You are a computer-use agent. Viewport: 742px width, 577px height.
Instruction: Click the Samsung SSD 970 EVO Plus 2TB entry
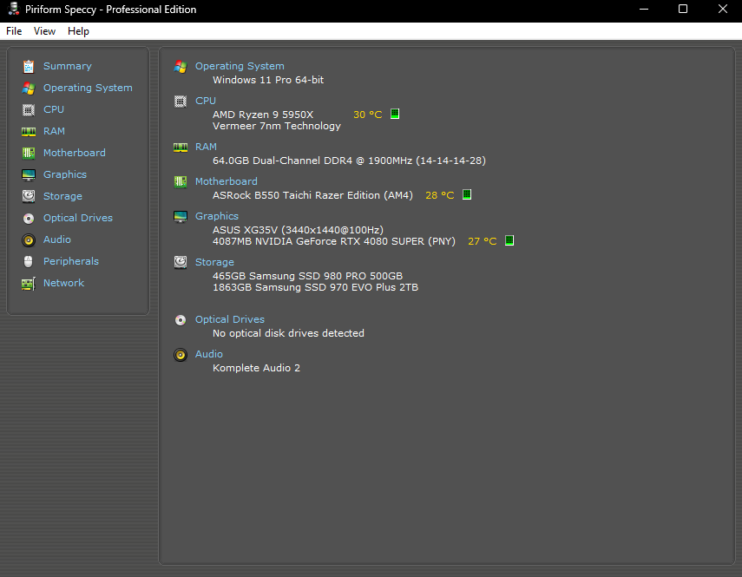315,287
